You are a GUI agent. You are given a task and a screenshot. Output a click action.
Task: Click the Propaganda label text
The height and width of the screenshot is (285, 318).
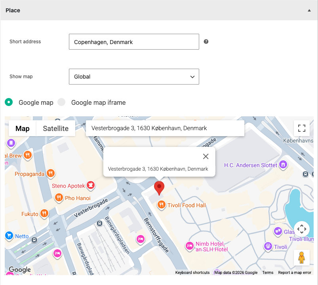(x=29, y=174)
